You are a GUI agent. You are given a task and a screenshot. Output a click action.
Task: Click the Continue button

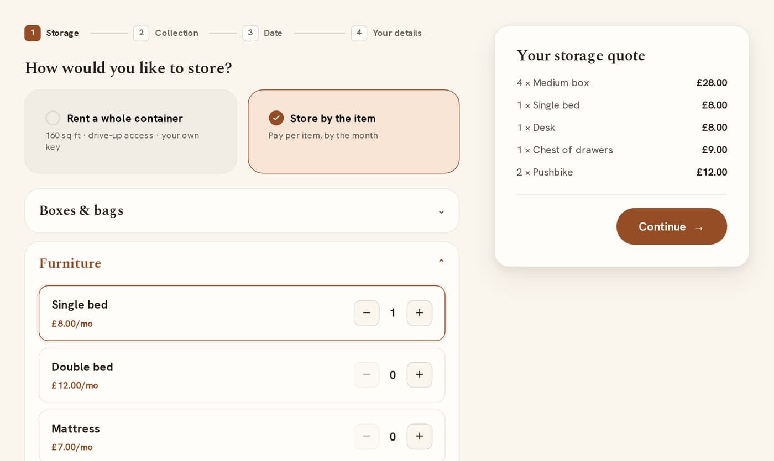tap(672, 226)
